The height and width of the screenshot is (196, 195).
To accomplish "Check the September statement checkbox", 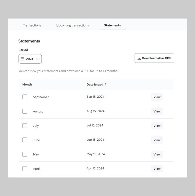I will click(x=25, y=97).
